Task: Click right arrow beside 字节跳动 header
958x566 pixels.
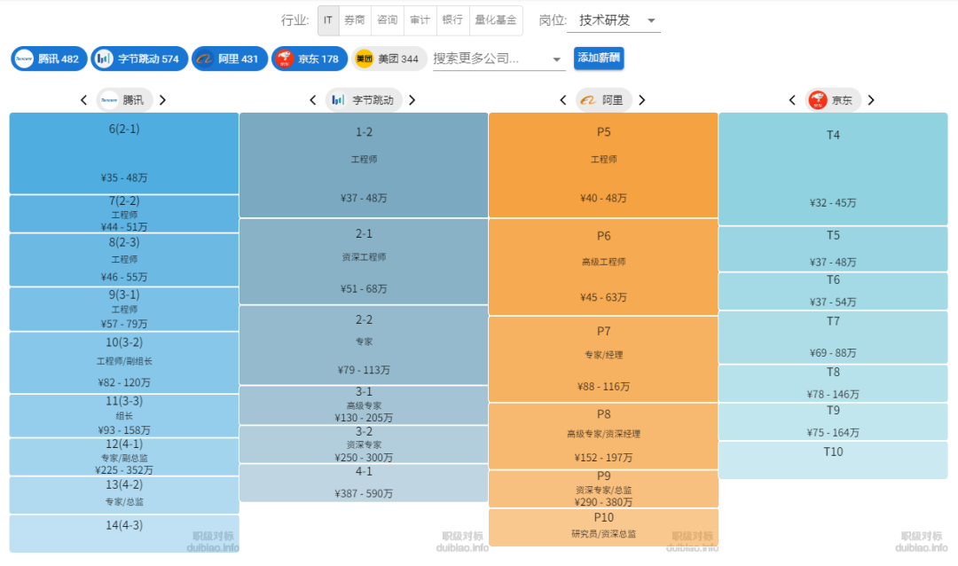Action: pyautogui.click(x=412, y=100)
